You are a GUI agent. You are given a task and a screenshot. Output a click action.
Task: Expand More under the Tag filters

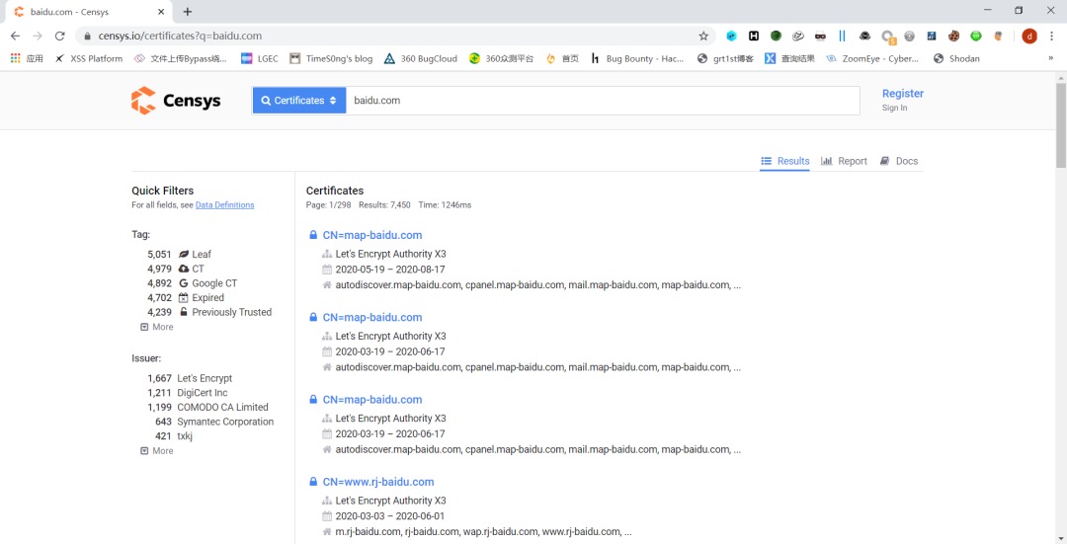coord(157,327)
